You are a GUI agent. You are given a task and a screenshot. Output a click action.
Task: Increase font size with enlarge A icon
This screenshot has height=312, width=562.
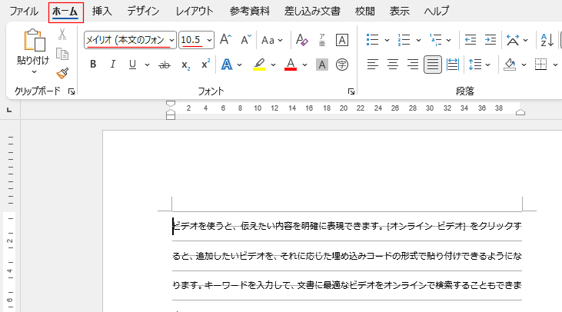tap(225, 39)
